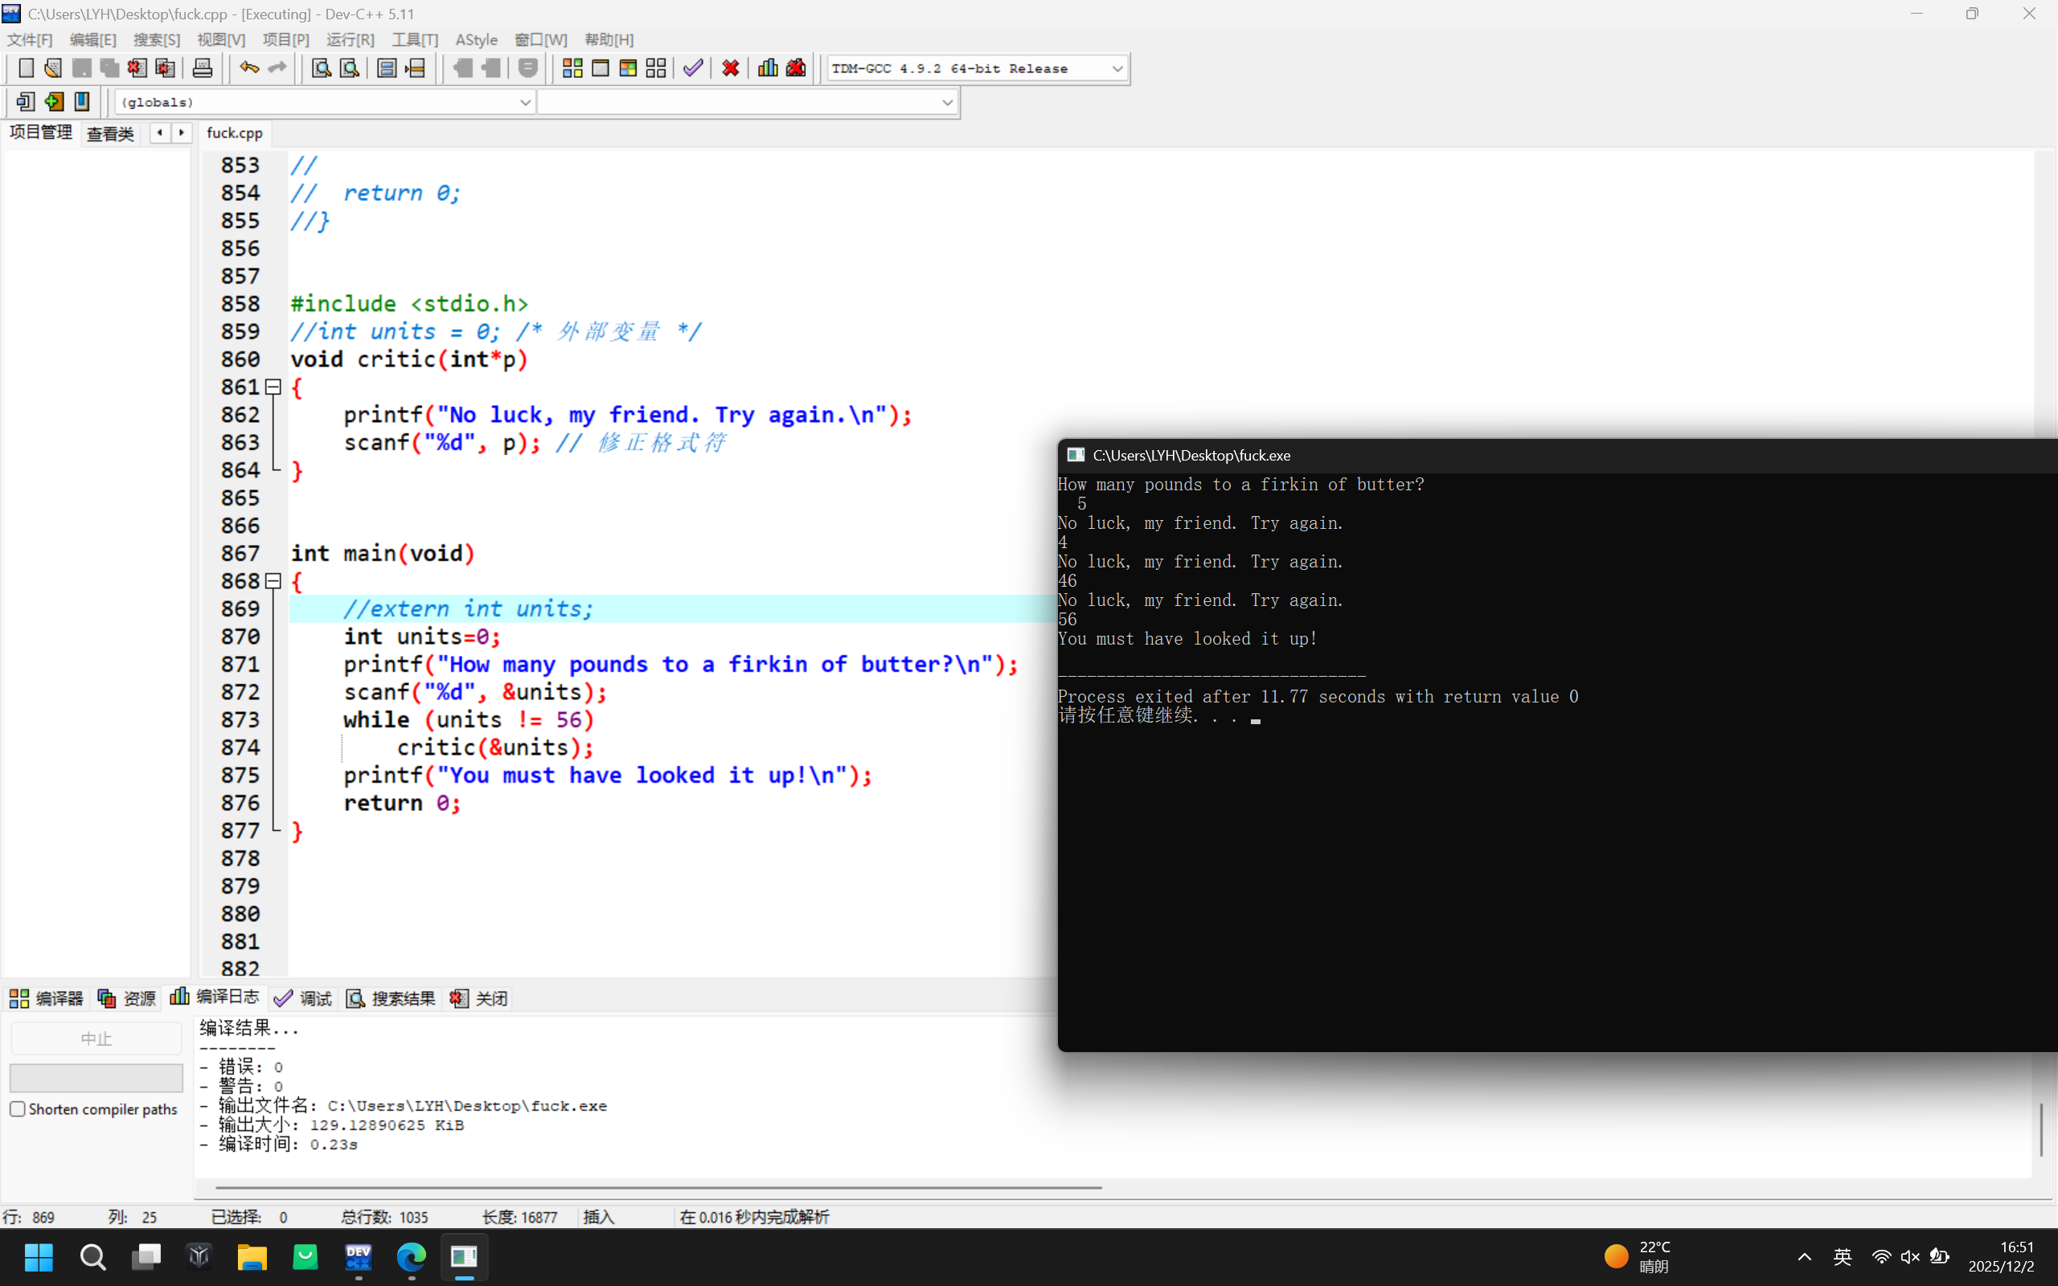
Task: Click the Compile & Run multicolor icon
Action: coord(629,68)
